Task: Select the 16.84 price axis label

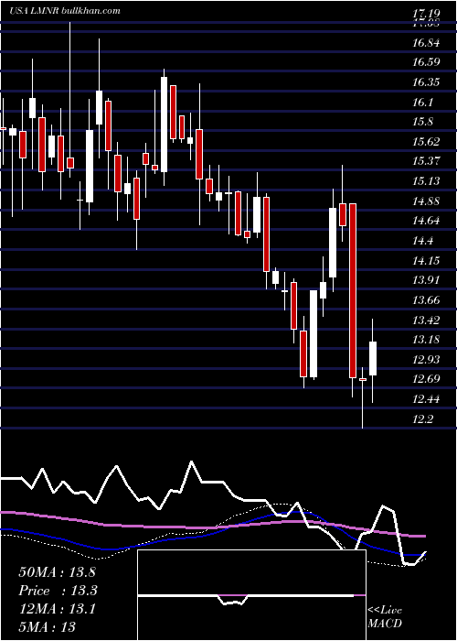Action: 426,43
